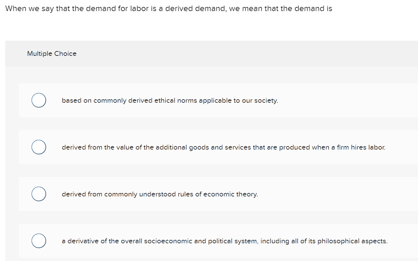Image resolution: width=418 pixels, height=261 pixels.
Task: Click the 'Multiple Choice' header label
Action: [52, 53]
